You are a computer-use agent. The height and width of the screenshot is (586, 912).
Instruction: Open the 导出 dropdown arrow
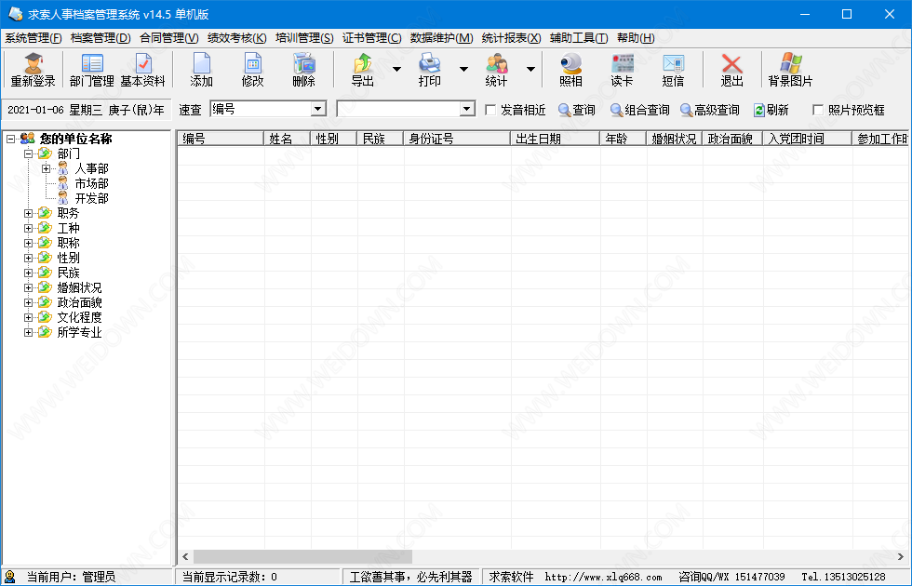click(x=396, y=69)
